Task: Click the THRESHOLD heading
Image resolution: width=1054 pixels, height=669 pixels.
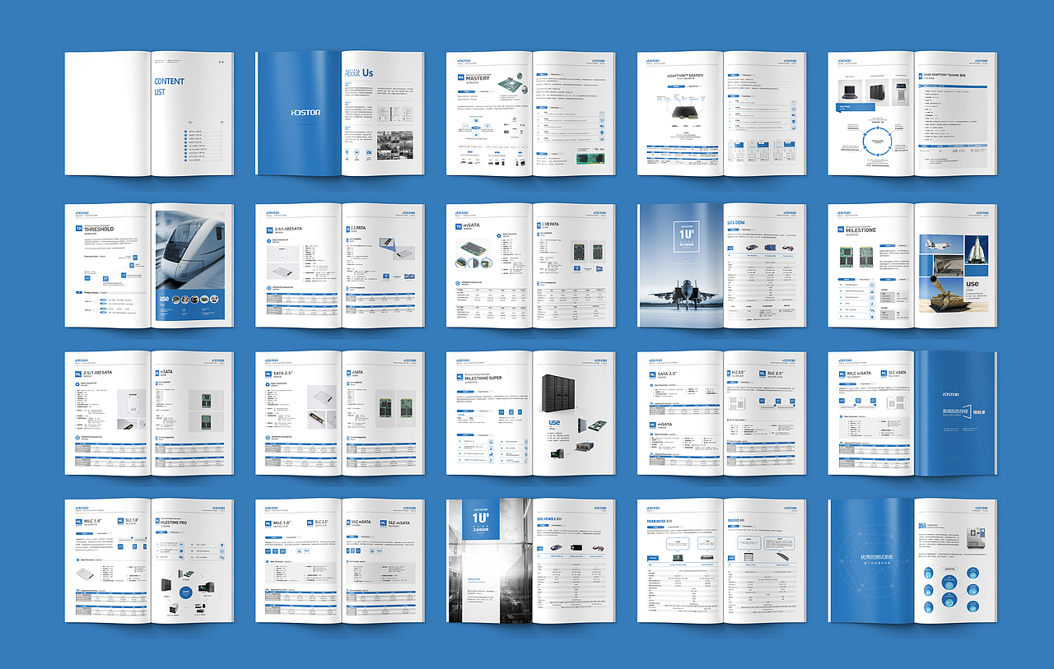Action: [100, 230]
